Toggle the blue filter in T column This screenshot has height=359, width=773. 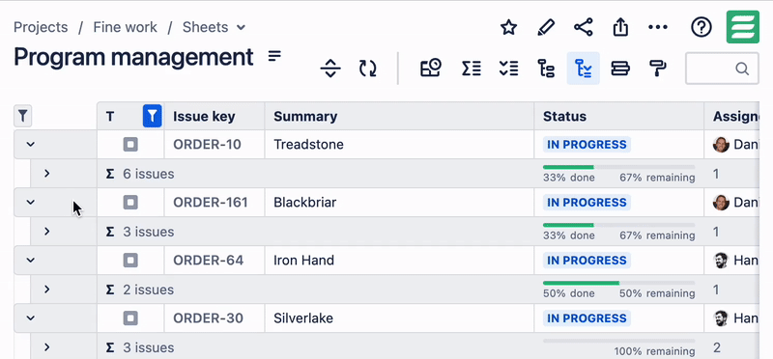[x=153, y=116]
